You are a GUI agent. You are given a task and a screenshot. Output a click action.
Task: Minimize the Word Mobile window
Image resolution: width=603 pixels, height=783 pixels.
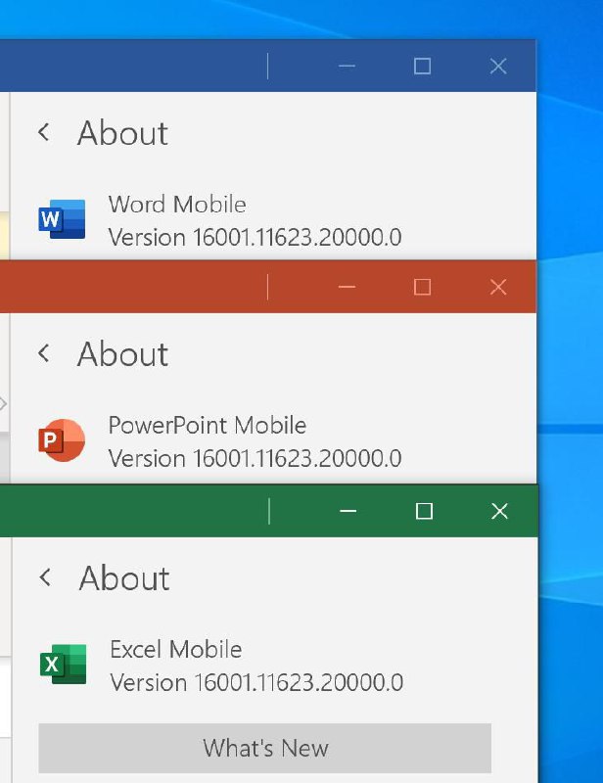[x=347, y=66]
